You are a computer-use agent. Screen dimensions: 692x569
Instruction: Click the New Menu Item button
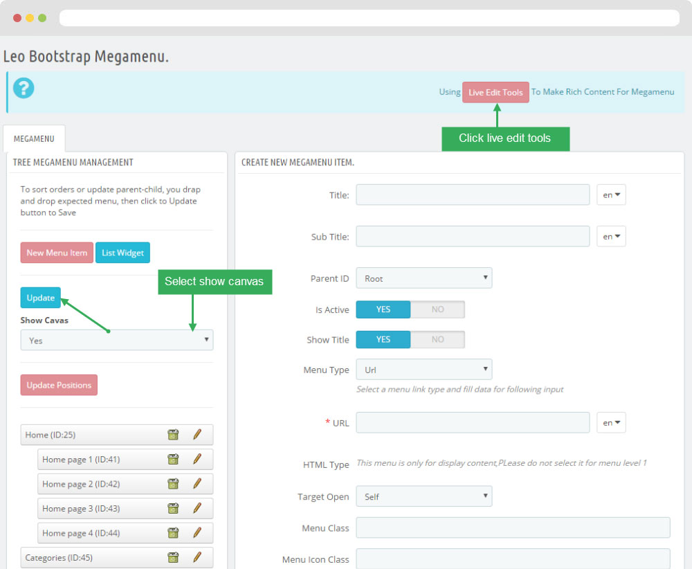pyautogui.click(x=57, y=253)
